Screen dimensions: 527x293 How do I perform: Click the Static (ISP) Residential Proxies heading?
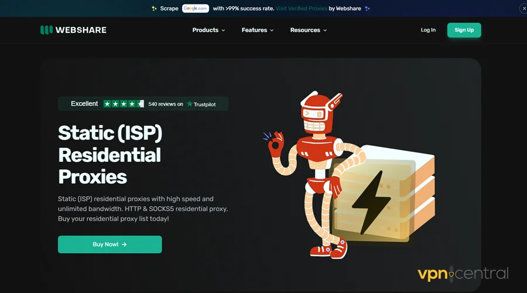click(x=110, y=154)
